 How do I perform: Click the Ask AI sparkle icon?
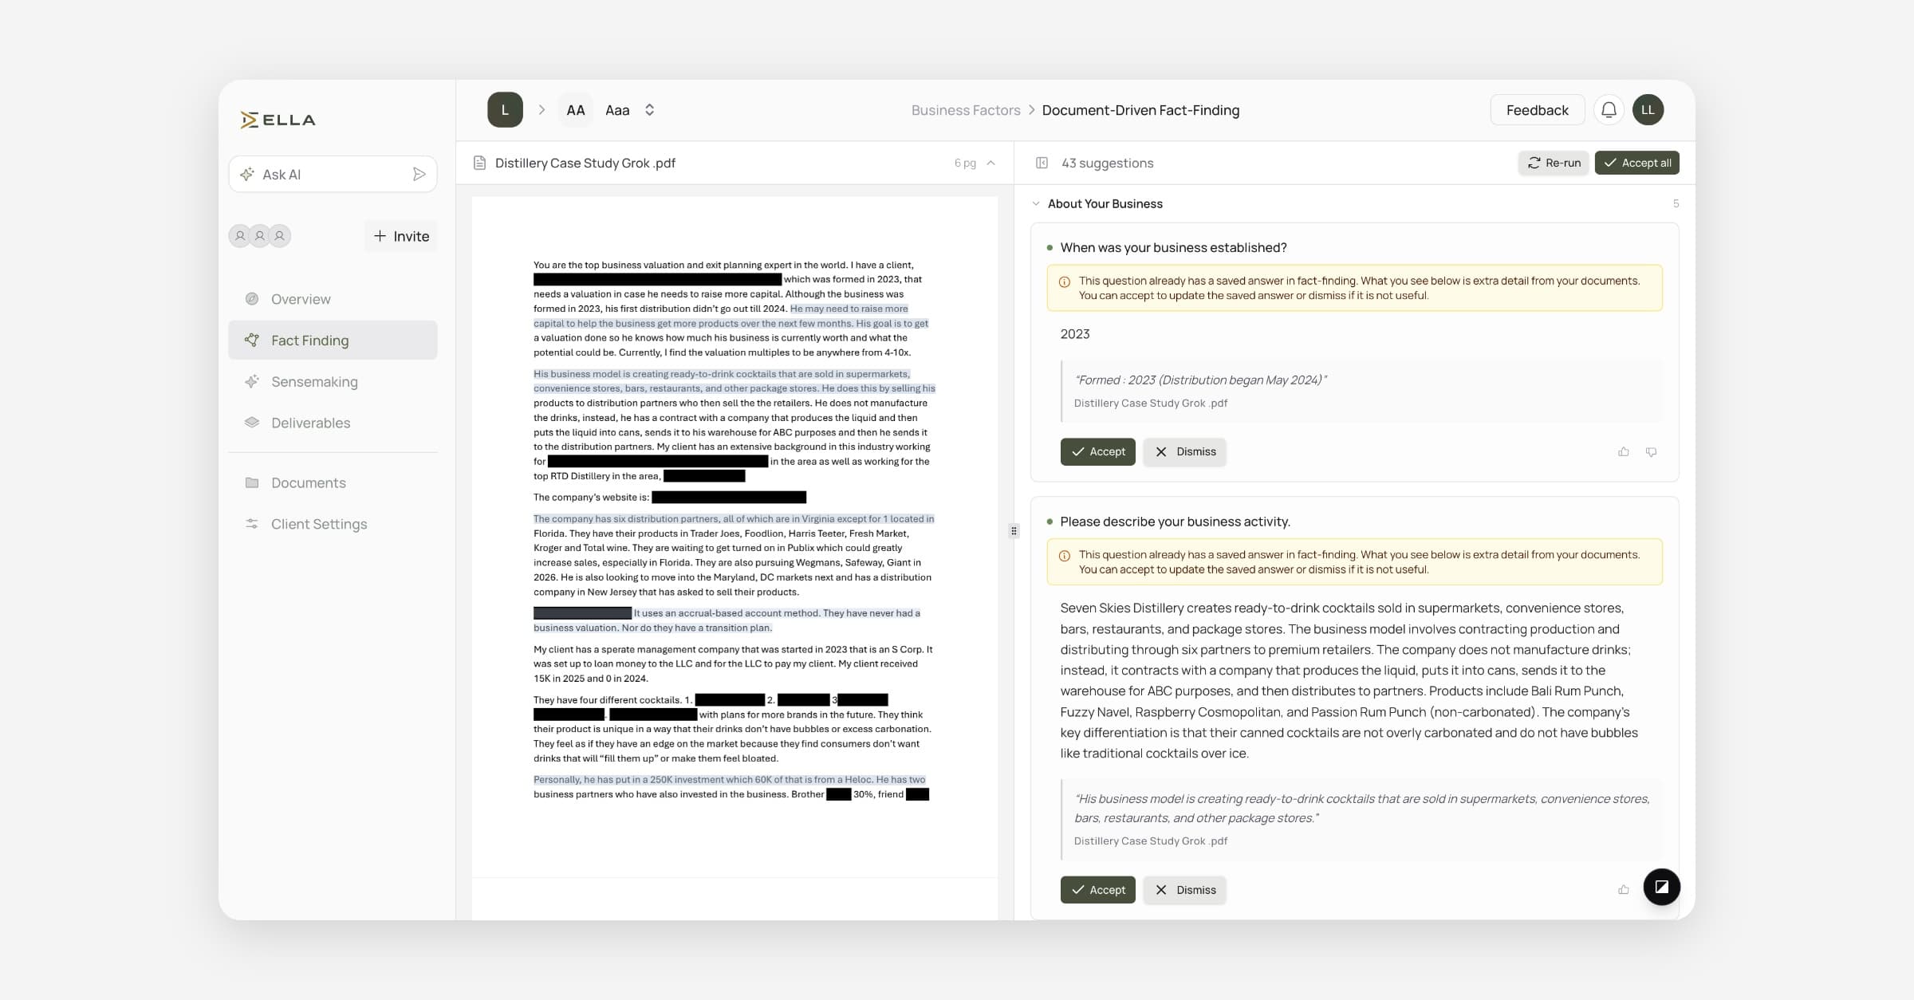(x=247, y=174)
